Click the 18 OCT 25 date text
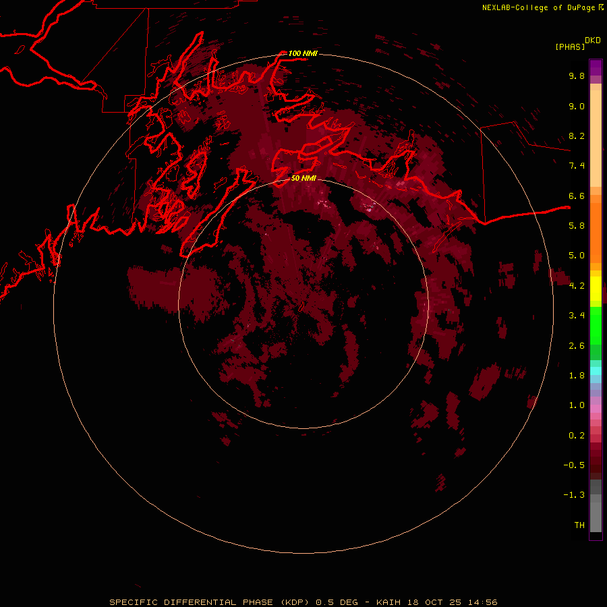Viewport: 607px width, 607px height. click(x=435, y=602)
